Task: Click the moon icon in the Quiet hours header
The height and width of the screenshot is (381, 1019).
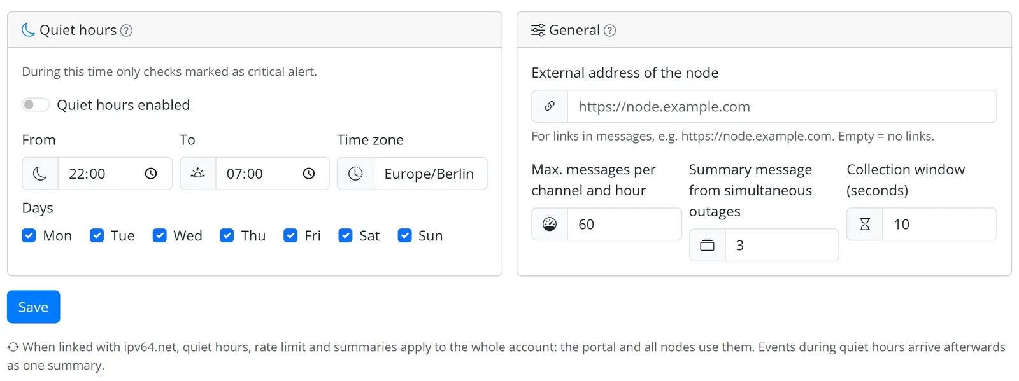Action: pyautogui.click(x=28, y=30)
